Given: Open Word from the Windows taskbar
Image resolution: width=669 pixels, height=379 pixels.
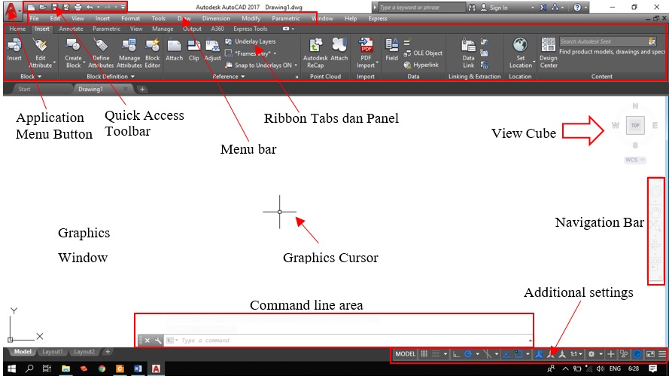Looking at the screenshot, I should tap(138, 368).
